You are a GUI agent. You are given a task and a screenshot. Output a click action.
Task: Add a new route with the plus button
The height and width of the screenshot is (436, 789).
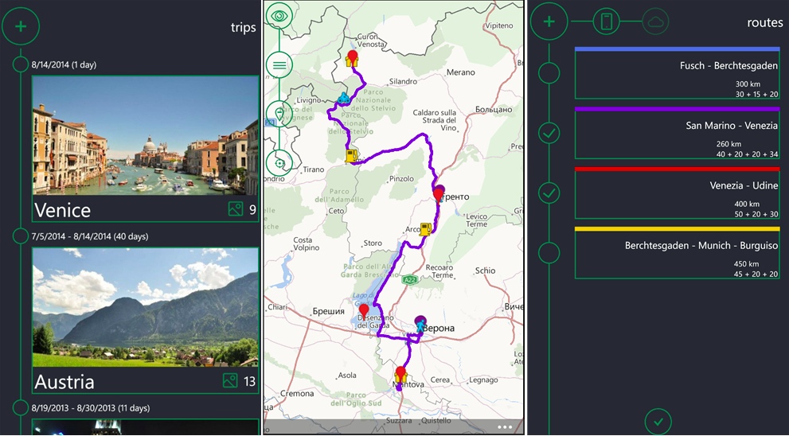pyautogui.click(x=549, y=21)
